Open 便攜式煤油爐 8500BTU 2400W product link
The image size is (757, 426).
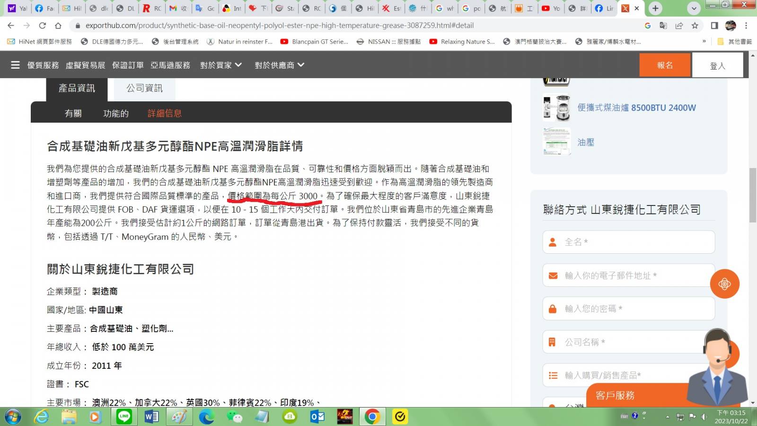pyautogui.click(x=636, y=107)
